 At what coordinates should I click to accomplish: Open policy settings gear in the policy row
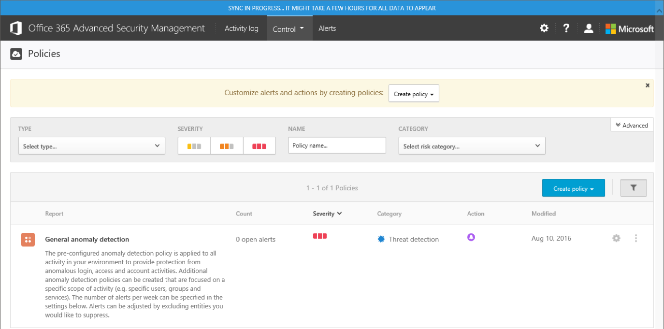click(616, 238)
